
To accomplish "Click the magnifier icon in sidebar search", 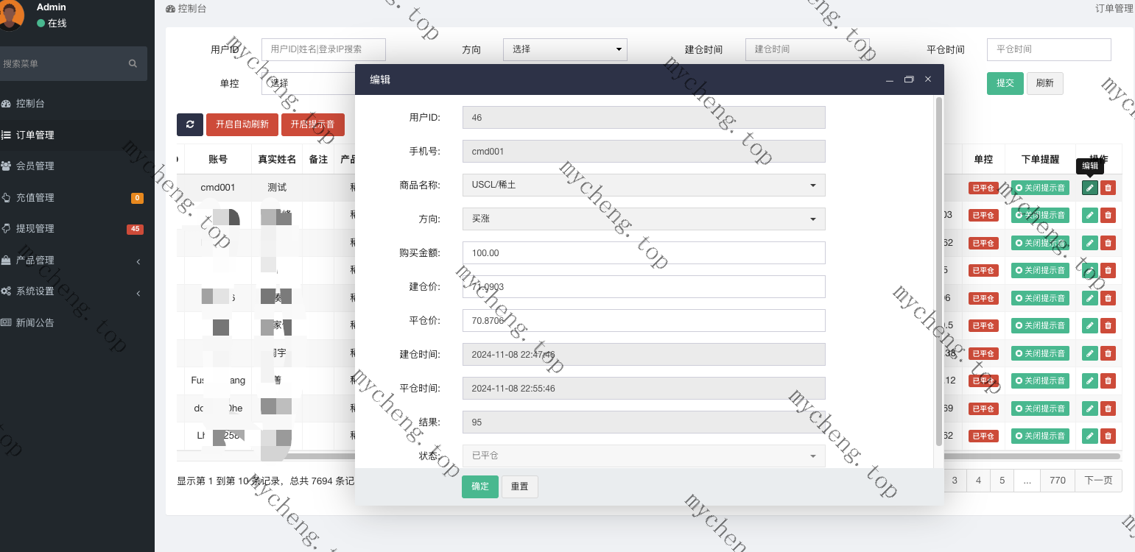I will [133, 63].
